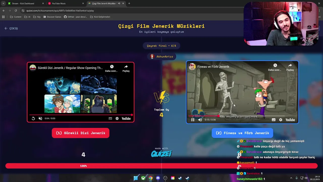The height and width of the screenshot is (182, 323).
Task: Share the Fineas ve Förb Jenerik video
Action: [x=290, y=67]
